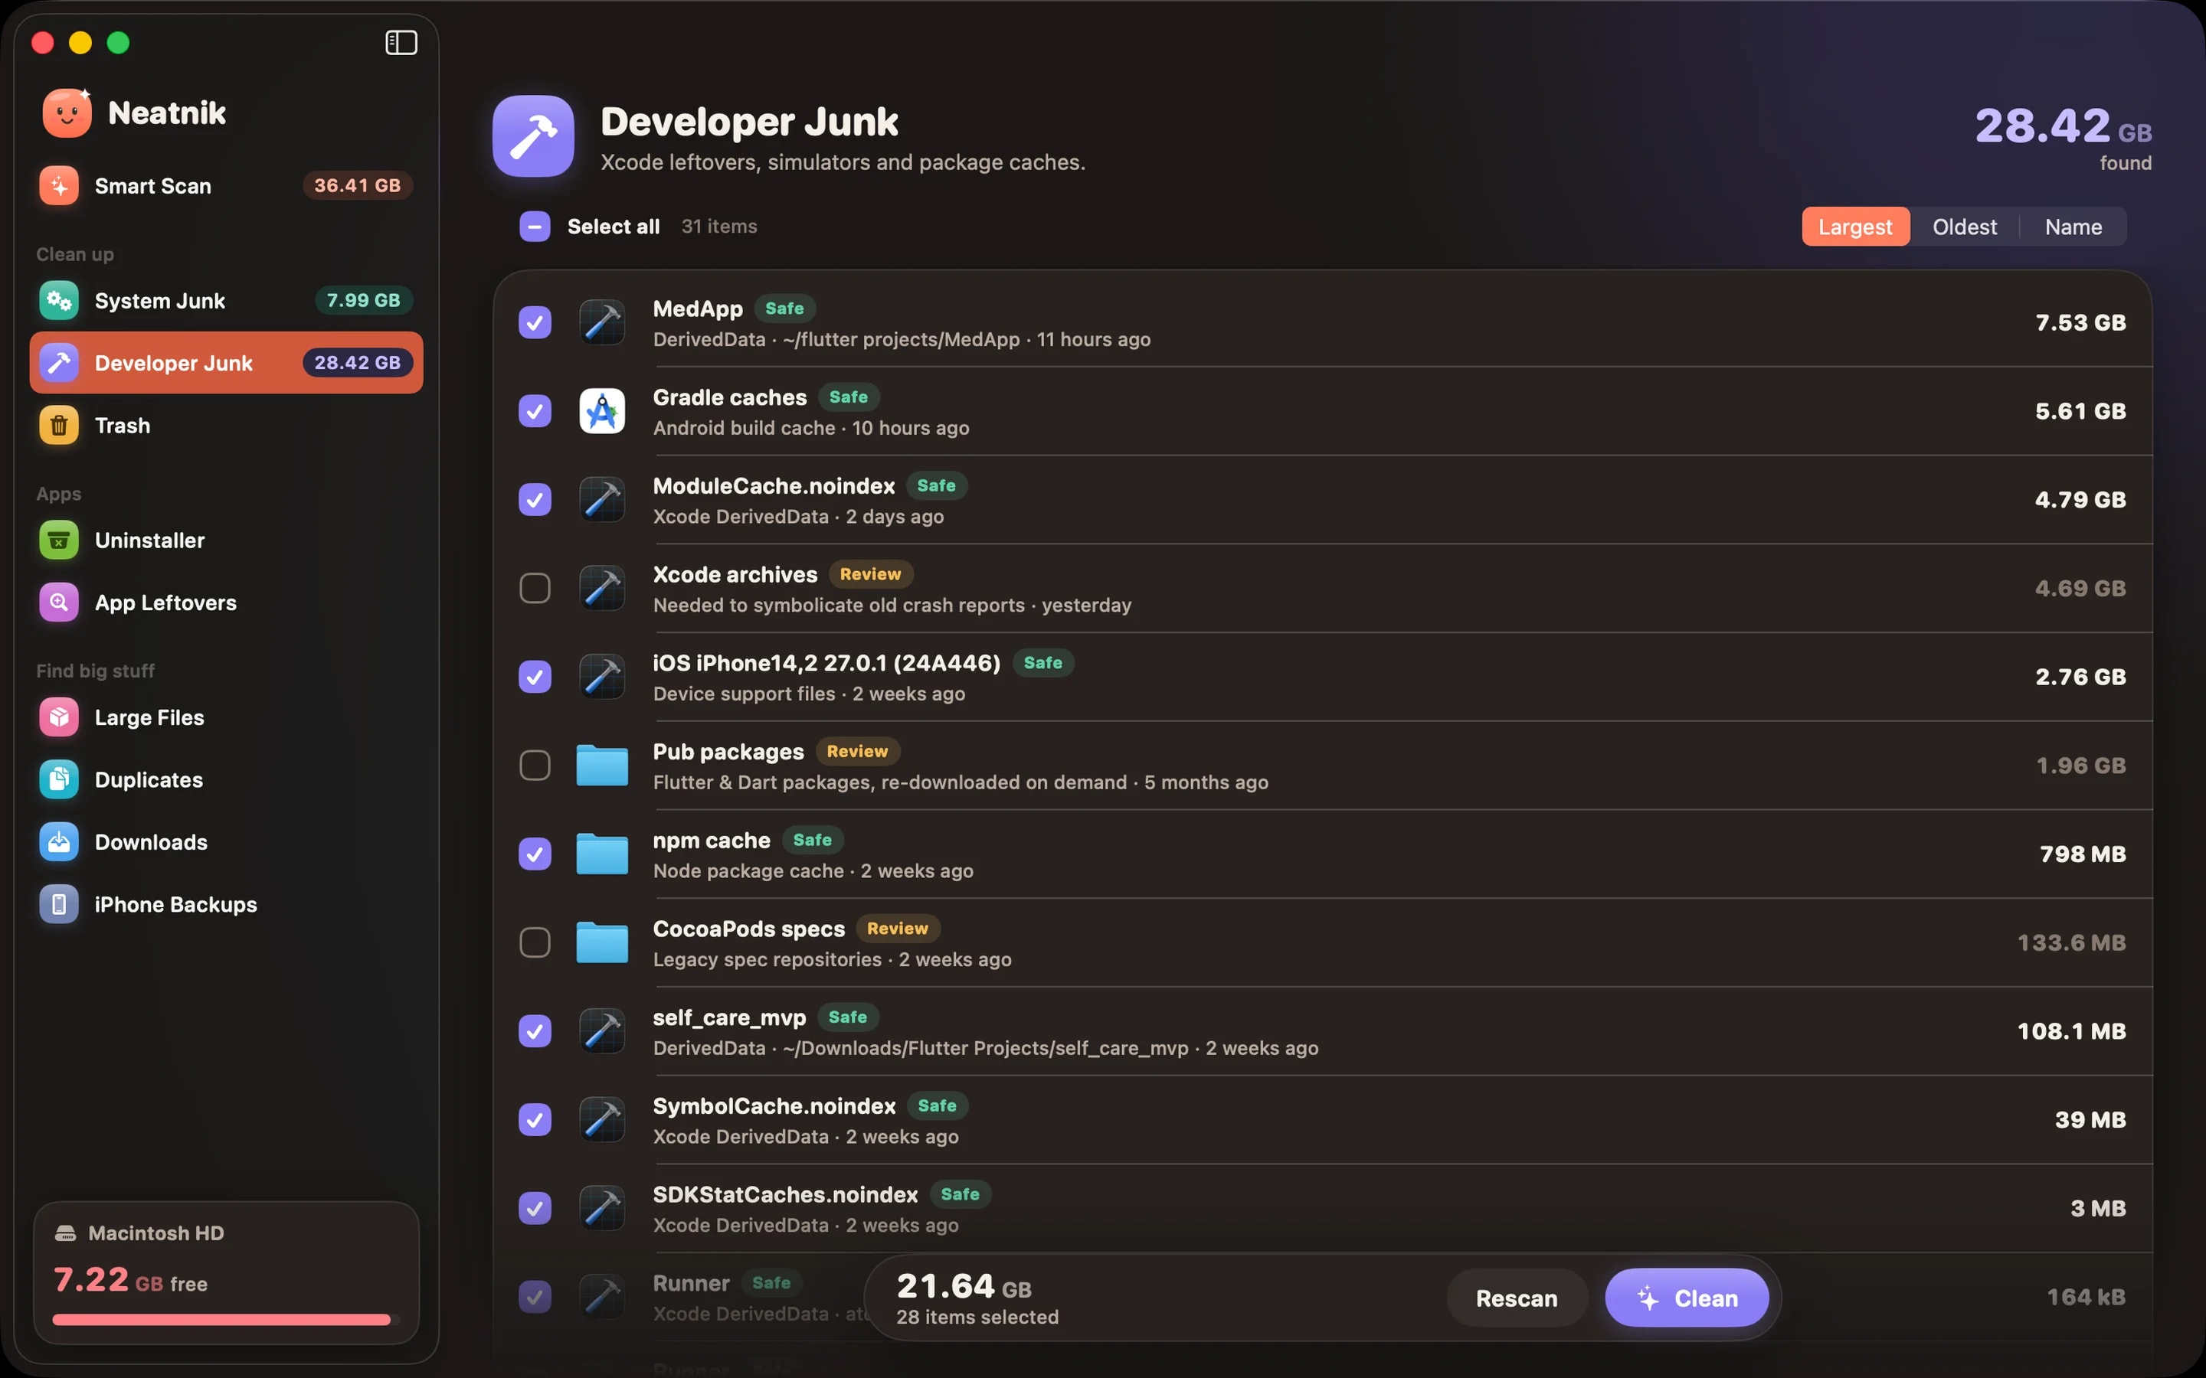Click the Xcode icon beside MedApp
Screen dimensions: 2206x1378
tap(603, 322)
